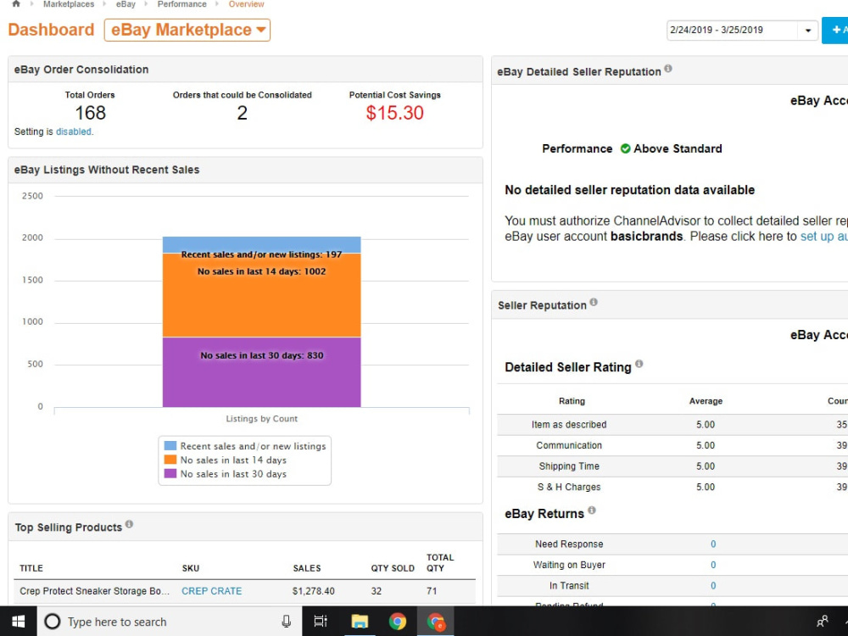The width and height of the screenshot is (848, 636).
Task: Open File Explorer from the taskbar
Action: point(359,622)
